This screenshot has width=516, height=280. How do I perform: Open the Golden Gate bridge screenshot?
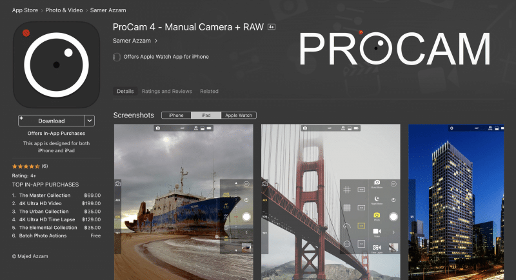click(331, 202)
